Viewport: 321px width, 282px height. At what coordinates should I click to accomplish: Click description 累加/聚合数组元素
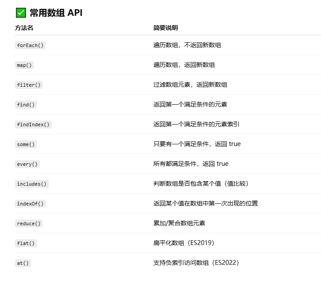click(179, 223)
